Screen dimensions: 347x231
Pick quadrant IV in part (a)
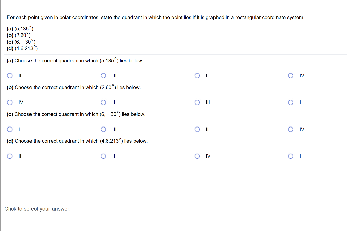click(291, 76)
